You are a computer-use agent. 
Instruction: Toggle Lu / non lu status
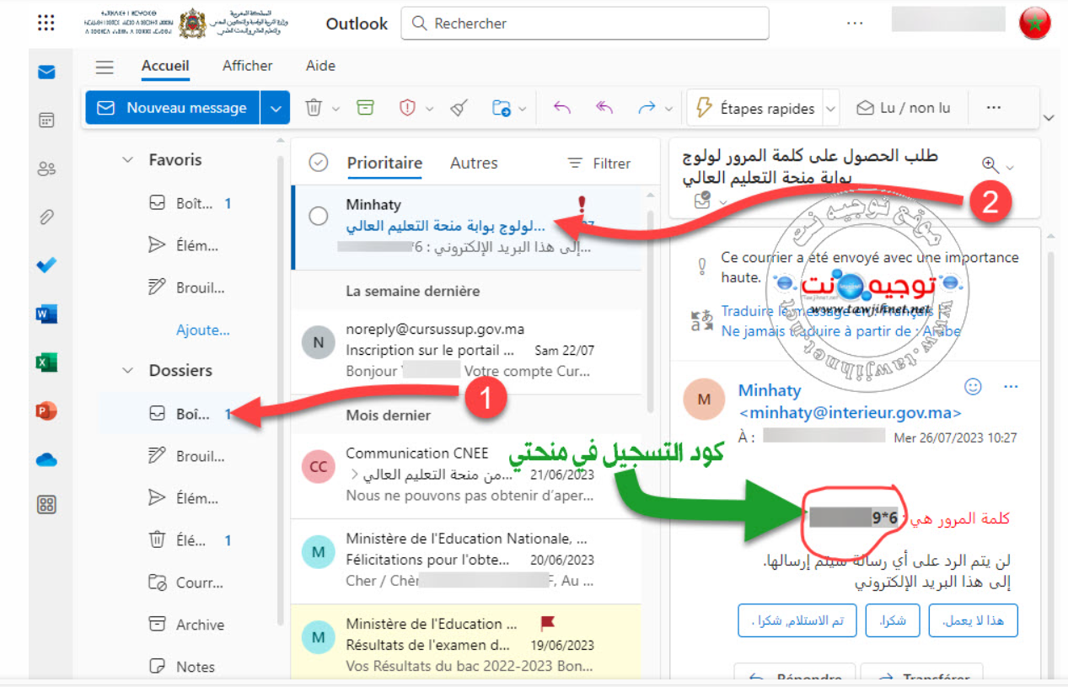coord(903,108)
